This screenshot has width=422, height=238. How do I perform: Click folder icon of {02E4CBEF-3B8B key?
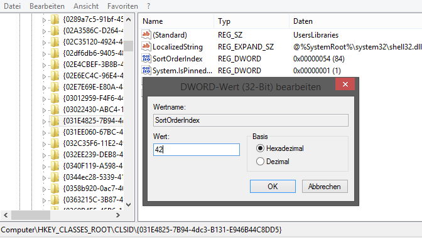click(55, 65)
